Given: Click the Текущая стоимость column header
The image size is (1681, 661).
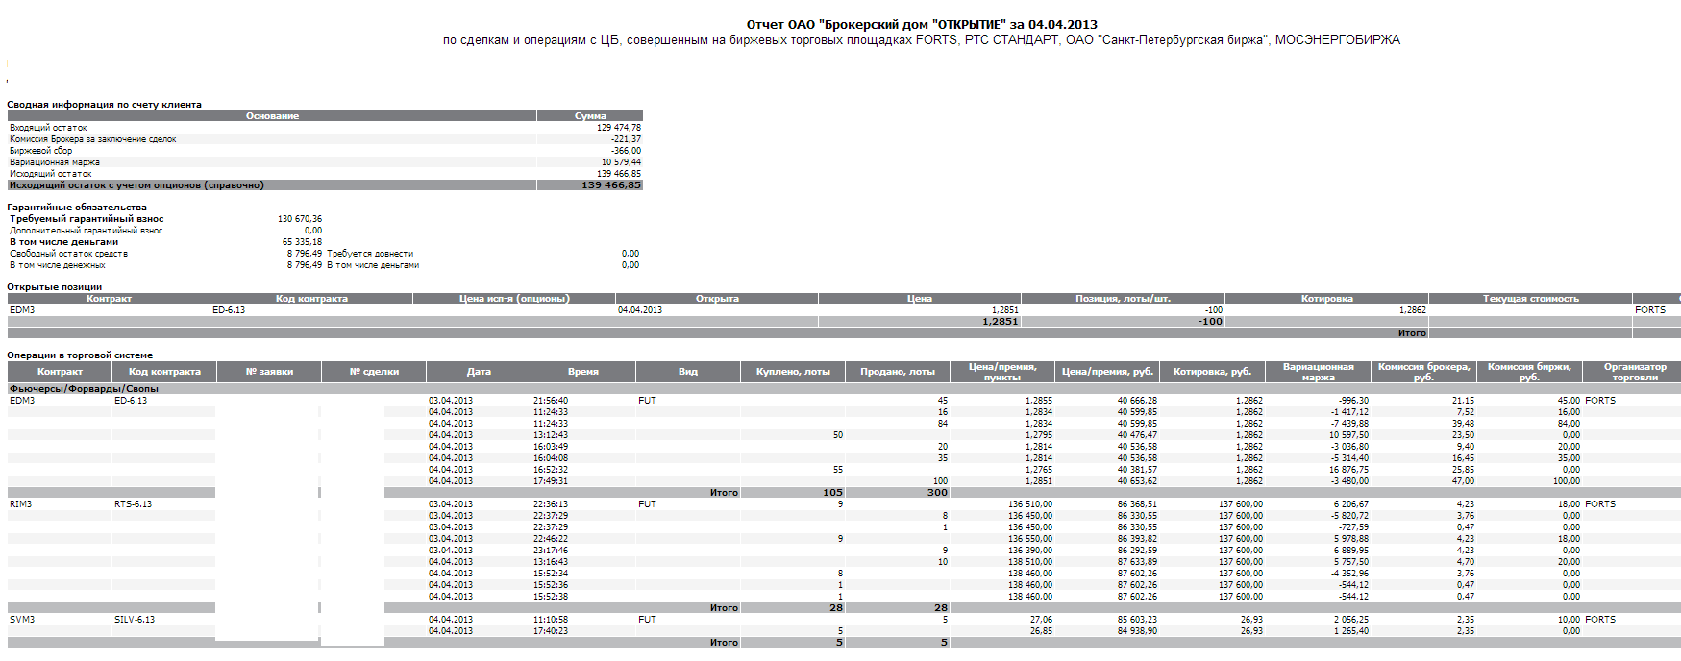Looking at the screenshot, I should [x=1530, y=299].
